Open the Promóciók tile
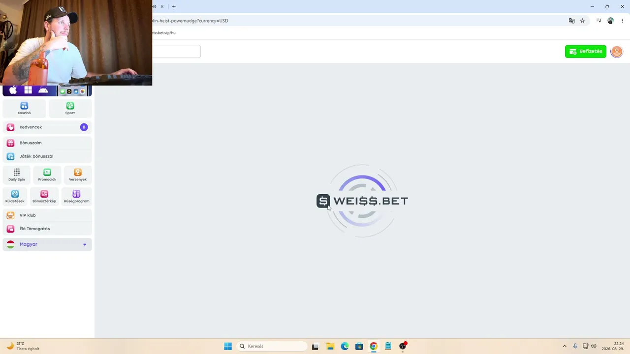 [x=47, y=175]
